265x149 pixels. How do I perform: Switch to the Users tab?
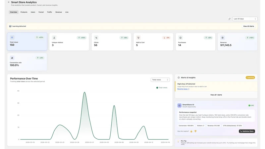(33, 12)
